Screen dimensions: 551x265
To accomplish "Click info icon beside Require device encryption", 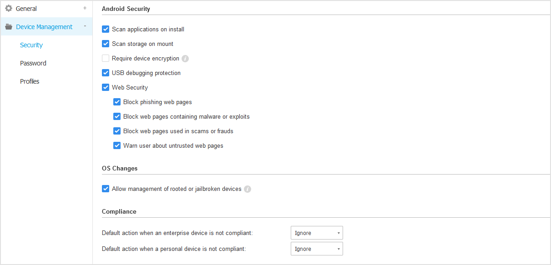I will pos(185,59).
